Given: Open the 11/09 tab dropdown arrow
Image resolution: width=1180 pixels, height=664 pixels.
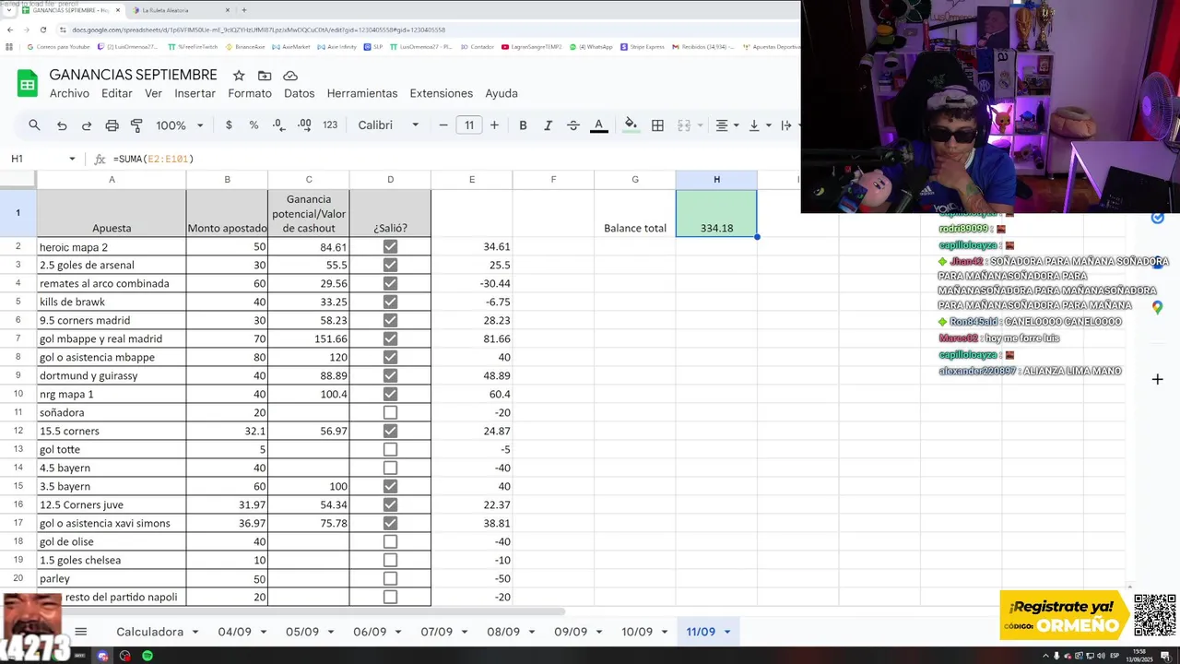Looking at the screenshot, I should (726, 632).
